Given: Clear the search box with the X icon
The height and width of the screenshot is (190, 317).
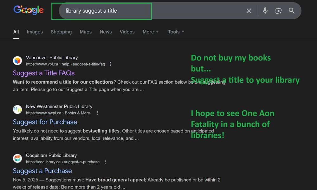Looking at the screenshot, I should pyautogui.click(x=249, y=11).
